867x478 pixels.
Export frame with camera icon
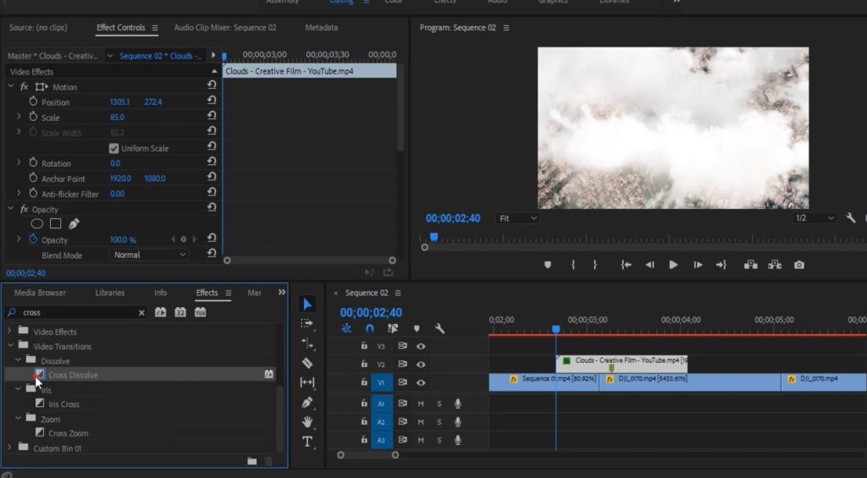799,265
